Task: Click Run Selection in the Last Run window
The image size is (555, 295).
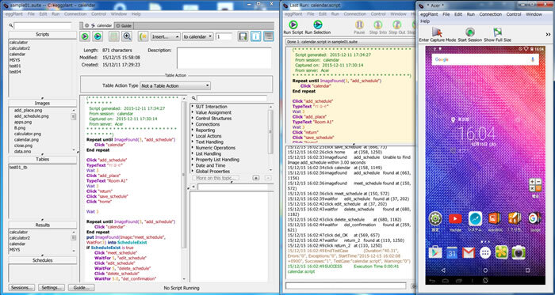Action: (x=317, y=28)
